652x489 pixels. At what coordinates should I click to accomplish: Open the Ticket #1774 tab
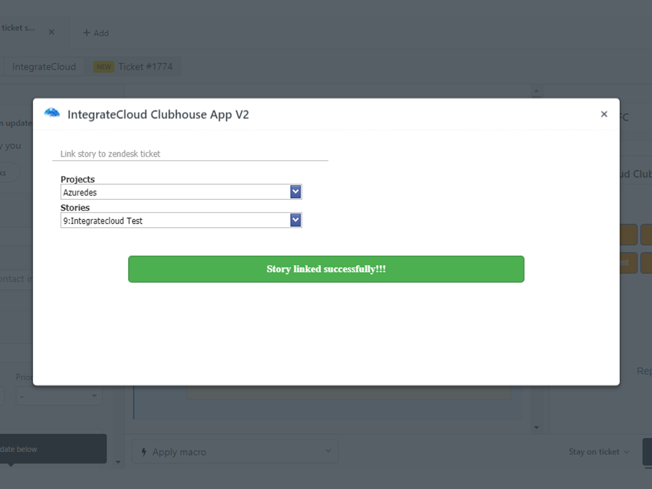(x=145, y=67)
